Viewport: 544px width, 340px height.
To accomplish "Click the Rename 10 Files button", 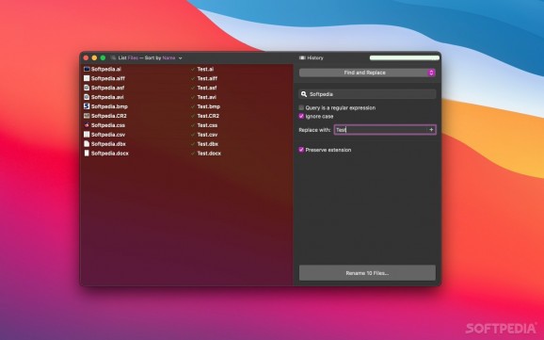I will tap(367, 273).
